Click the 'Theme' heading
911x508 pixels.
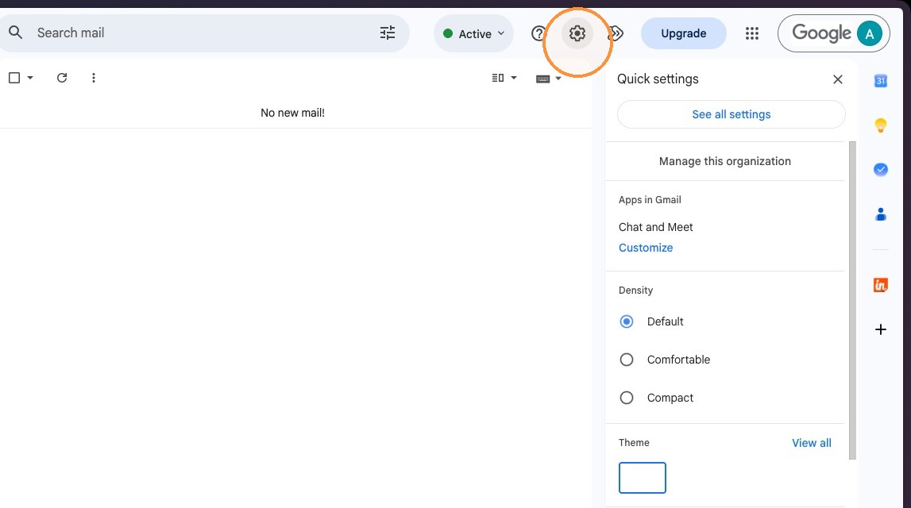pyautogui.click(x=634, y=442)
